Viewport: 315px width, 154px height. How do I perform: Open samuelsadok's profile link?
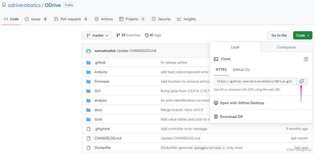[105, 51]
